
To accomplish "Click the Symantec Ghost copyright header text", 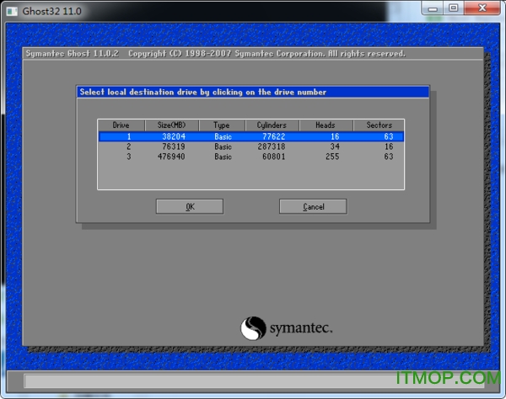I will pos(215,54).
